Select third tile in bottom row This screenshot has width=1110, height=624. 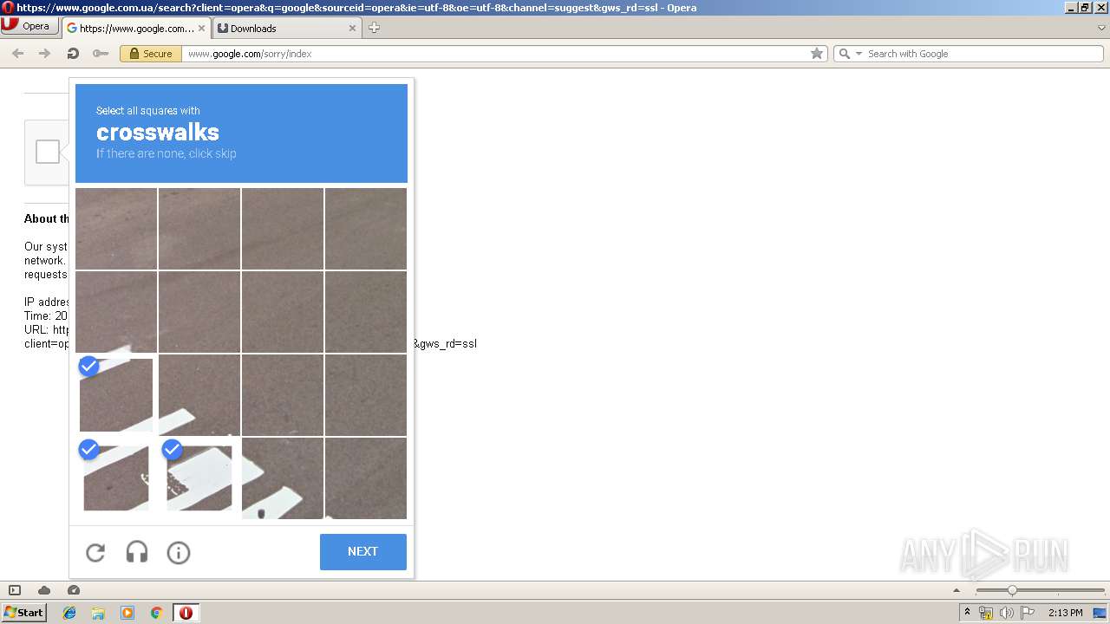pyautogui.click(x=283, y=478)
